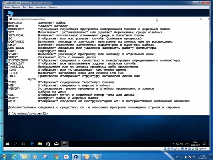Open the Файл menu in VirtualBox
The image size is (213, 160).
coord(7,7)
